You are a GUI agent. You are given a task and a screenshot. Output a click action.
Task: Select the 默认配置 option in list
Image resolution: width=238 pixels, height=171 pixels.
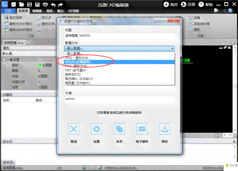tap(119, 54)
